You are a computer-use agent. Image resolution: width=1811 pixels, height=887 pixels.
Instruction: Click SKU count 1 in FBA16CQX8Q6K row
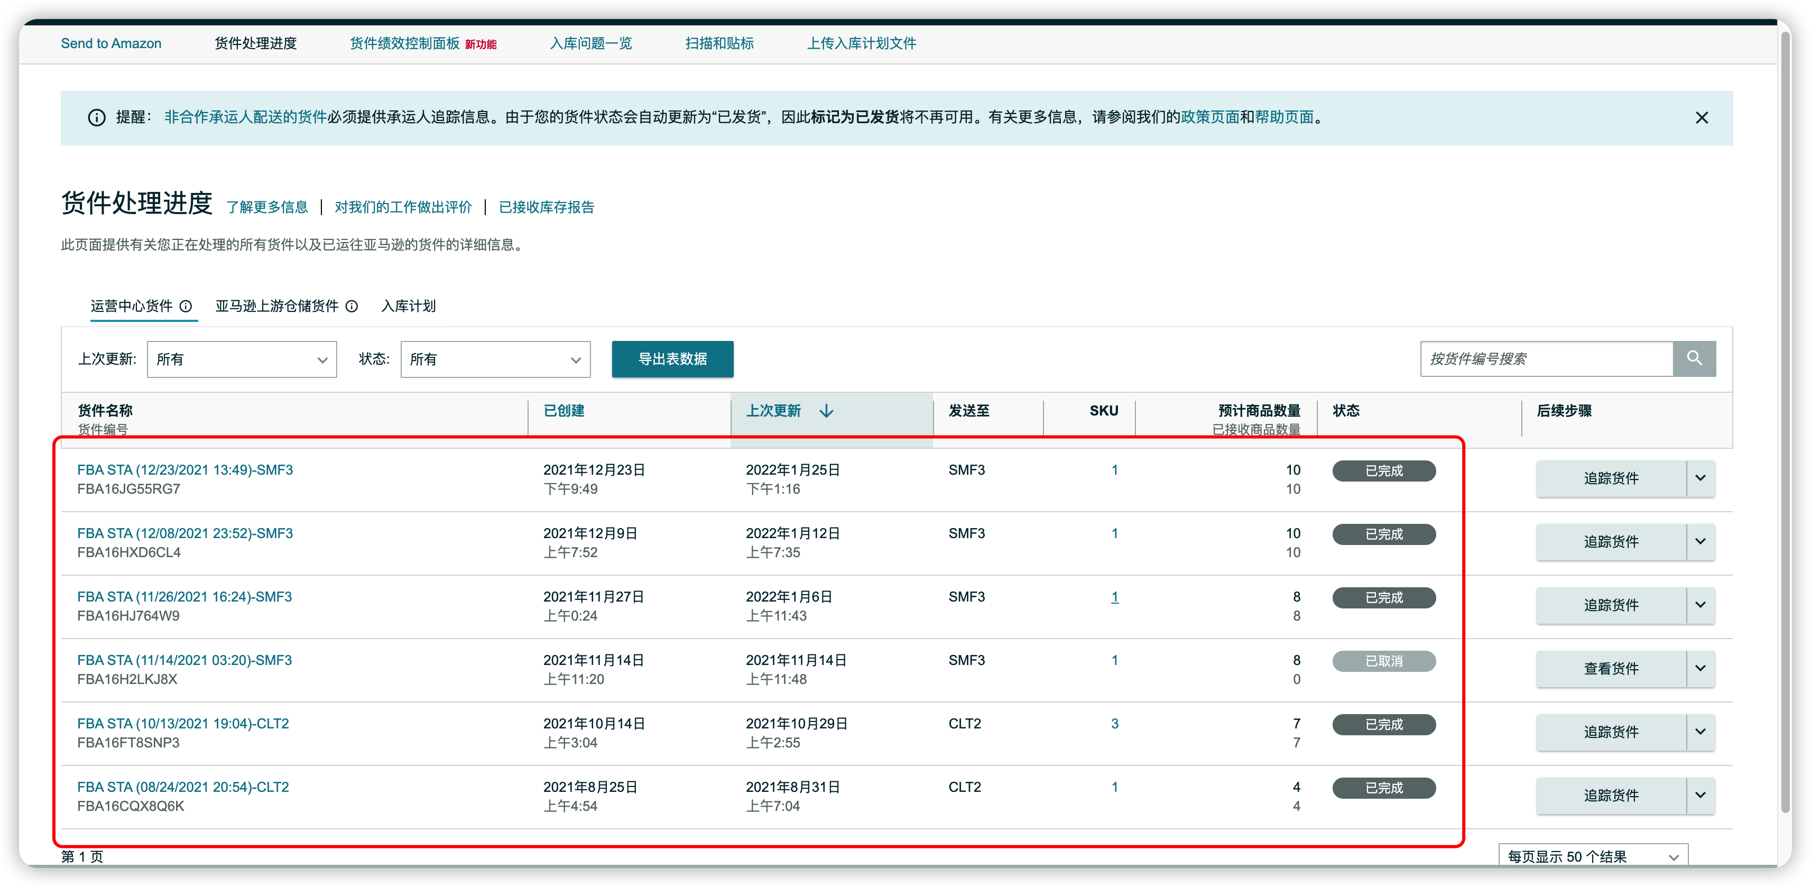click(x=1114, y=787)
